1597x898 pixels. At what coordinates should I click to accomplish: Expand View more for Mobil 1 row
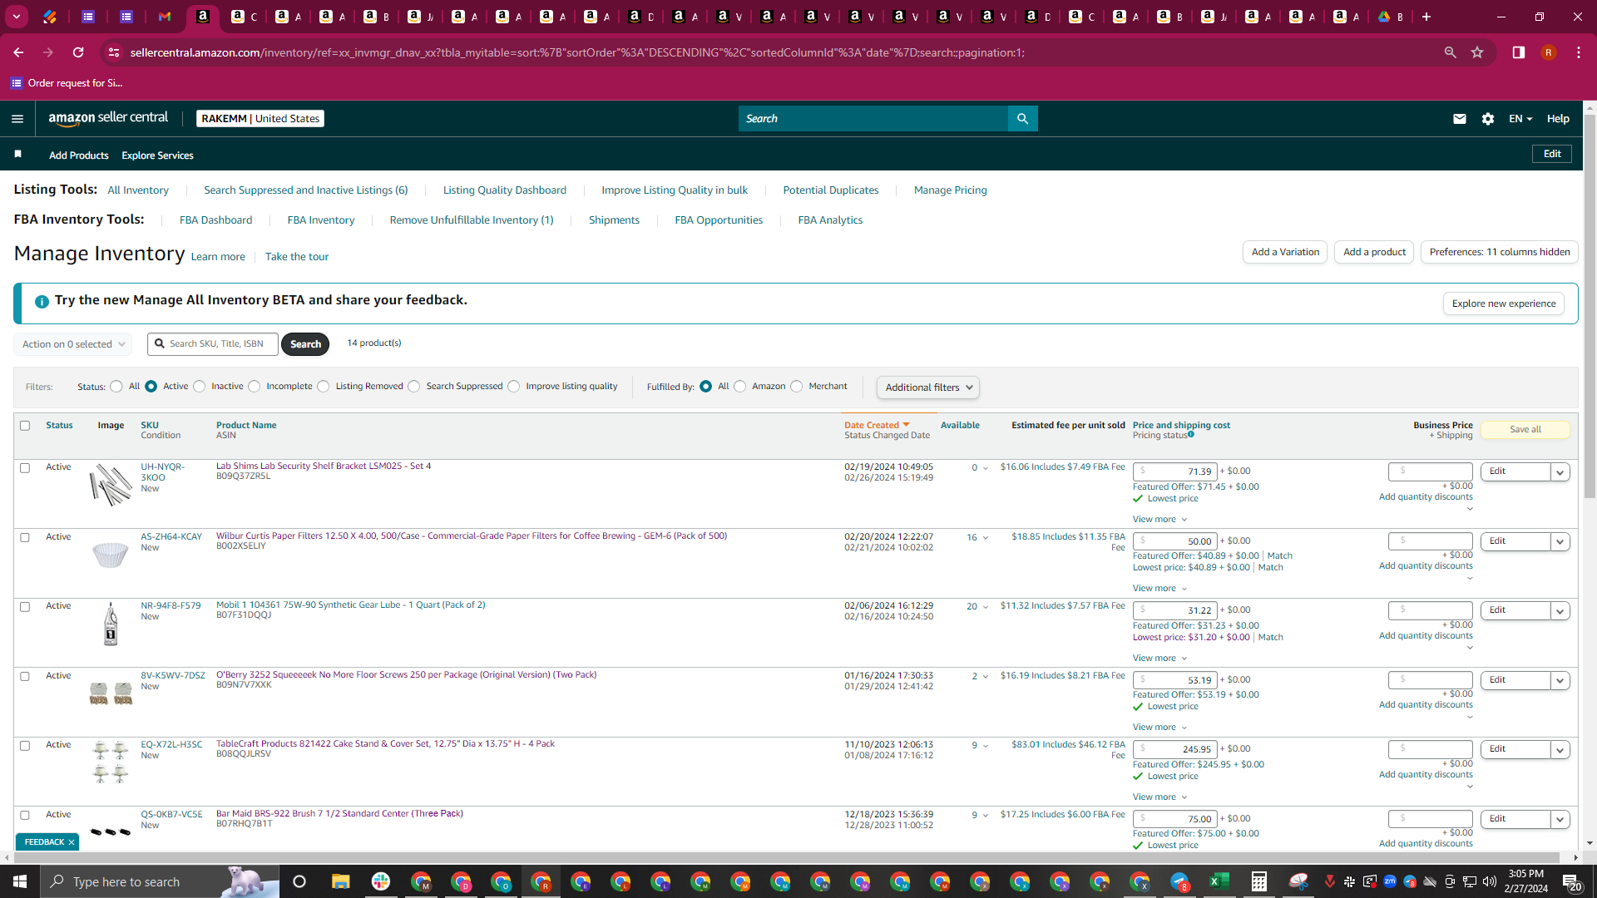point(1159,658)
